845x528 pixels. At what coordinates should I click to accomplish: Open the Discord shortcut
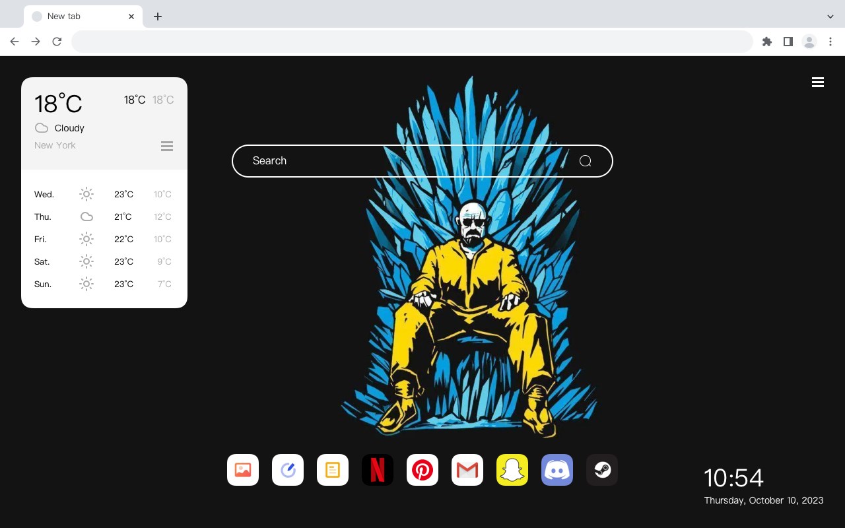tap(557, 470)
